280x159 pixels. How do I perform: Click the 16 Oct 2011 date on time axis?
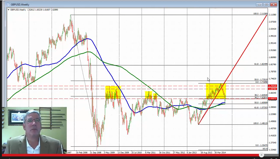click(164, 153)
